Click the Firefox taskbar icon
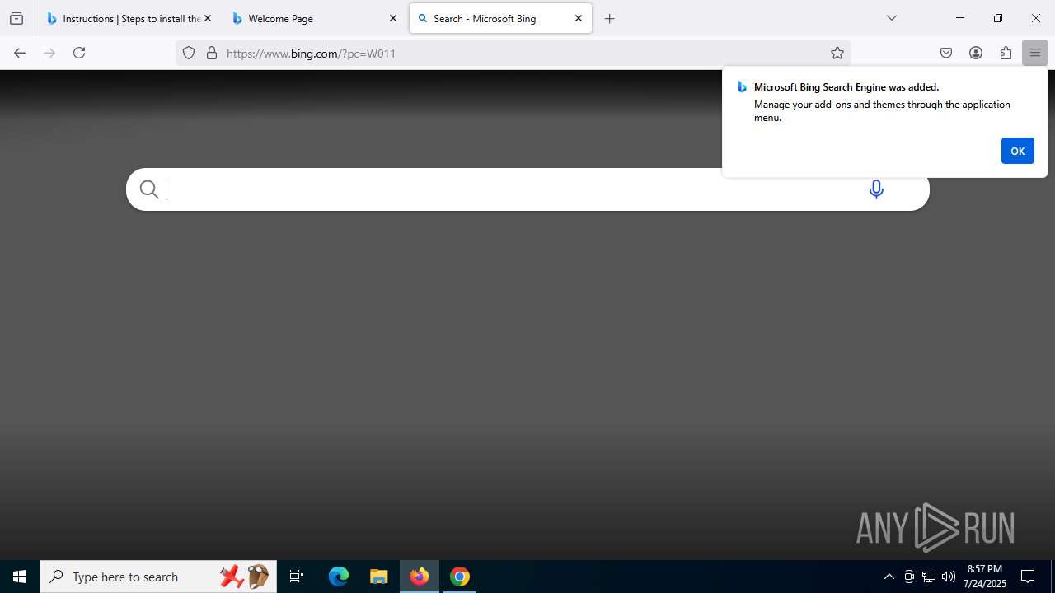This screenshot has height=593, width=1055. [x=420, y=577]
